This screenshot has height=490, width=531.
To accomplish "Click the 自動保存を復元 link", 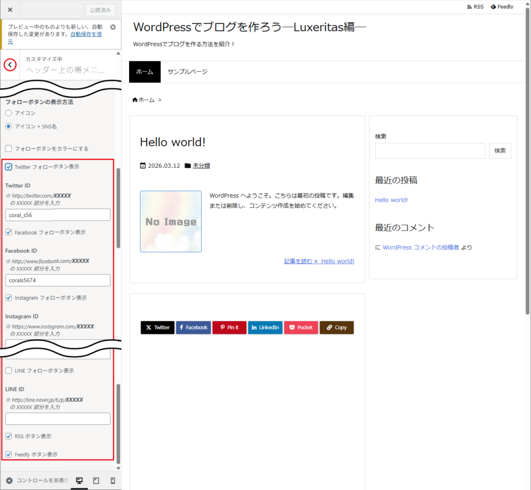I will coord(86,34).
